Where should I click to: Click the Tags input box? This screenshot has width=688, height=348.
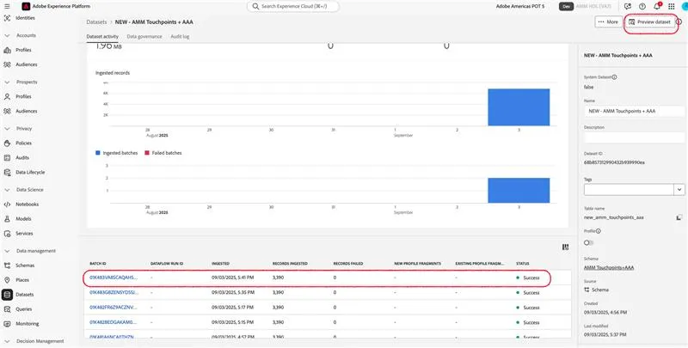[x=630, y=190]
